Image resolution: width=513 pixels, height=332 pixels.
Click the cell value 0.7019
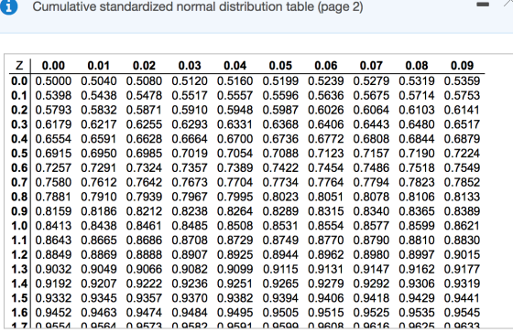pos(190,154)
